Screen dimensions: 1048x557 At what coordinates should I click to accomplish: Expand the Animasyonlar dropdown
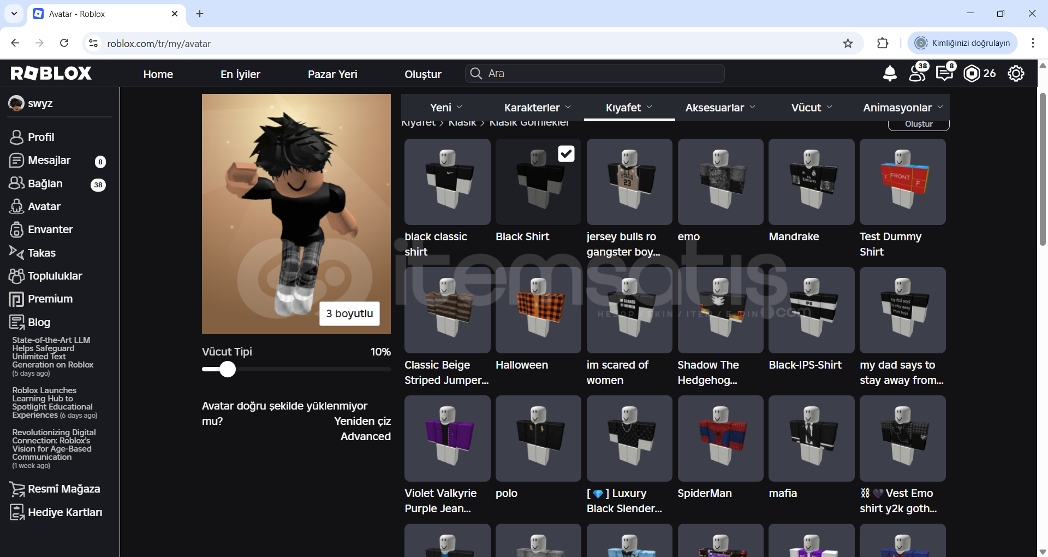click(903, 108)
